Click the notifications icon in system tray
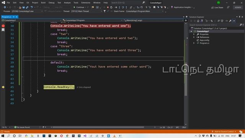245x138 pixels. (x=240, y=136)
